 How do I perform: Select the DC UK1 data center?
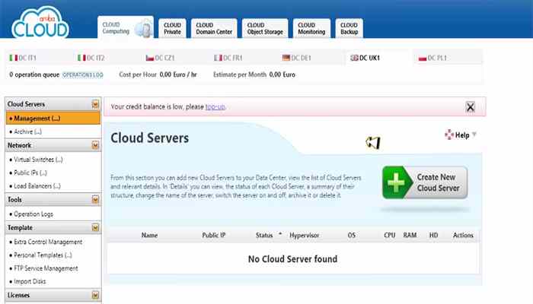coord(365,58)
